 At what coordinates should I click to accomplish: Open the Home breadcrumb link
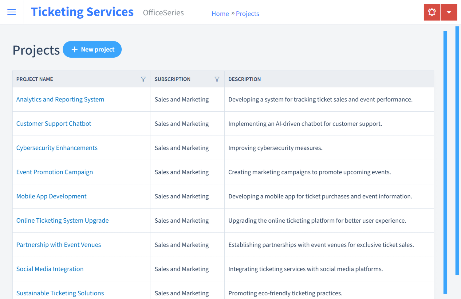[220, 13]
